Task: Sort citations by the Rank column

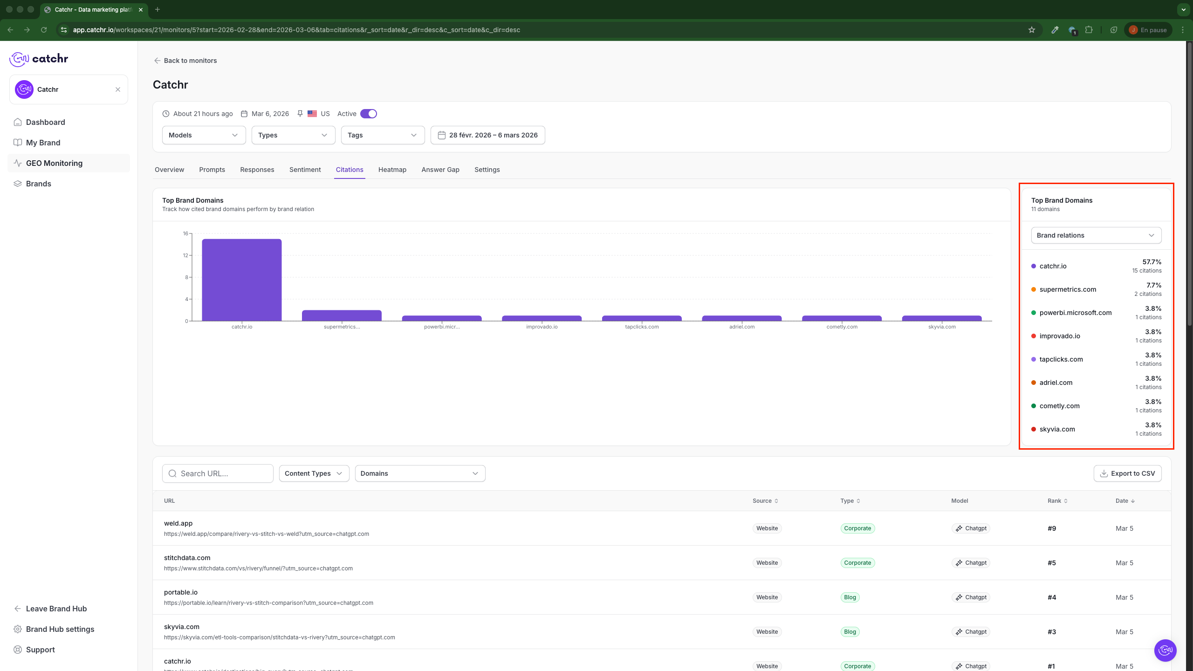Action: (x=1057, y=501)
